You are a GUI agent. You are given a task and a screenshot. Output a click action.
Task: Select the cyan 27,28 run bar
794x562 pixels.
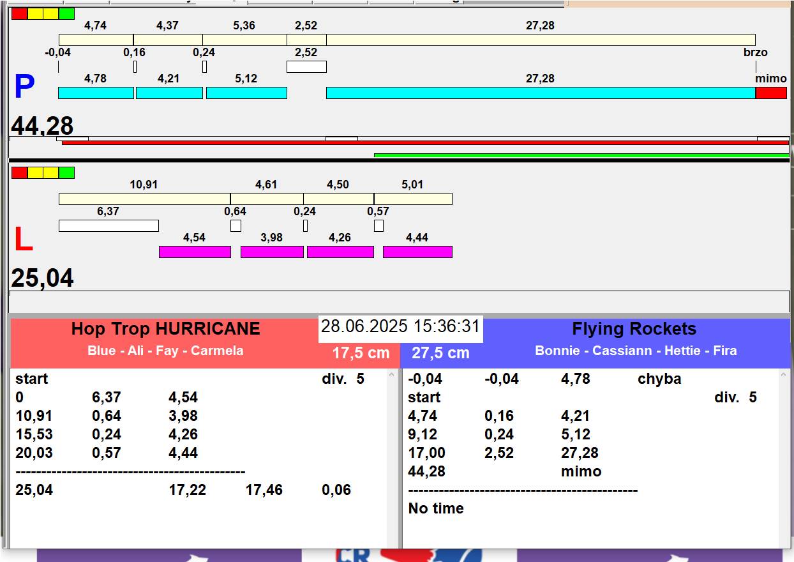(x=540, y=93)
